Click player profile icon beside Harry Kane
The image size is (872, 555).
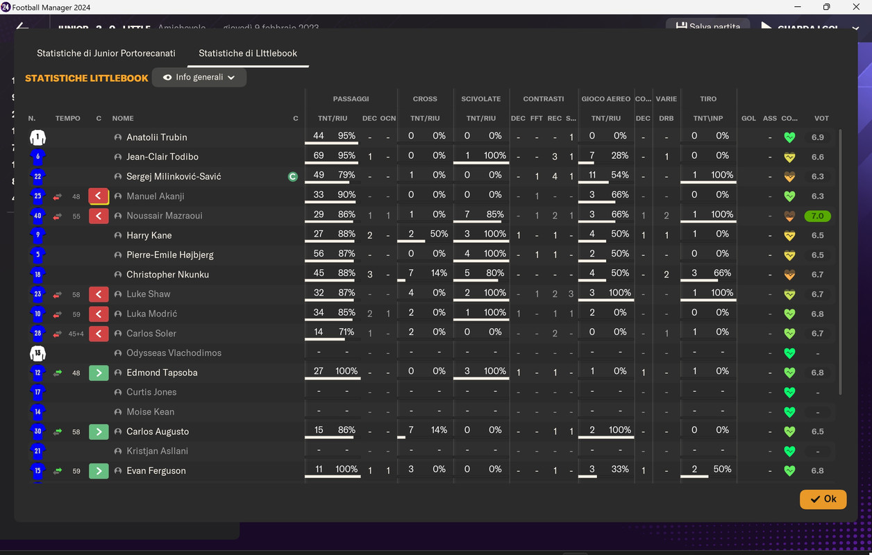pos(118,235)
